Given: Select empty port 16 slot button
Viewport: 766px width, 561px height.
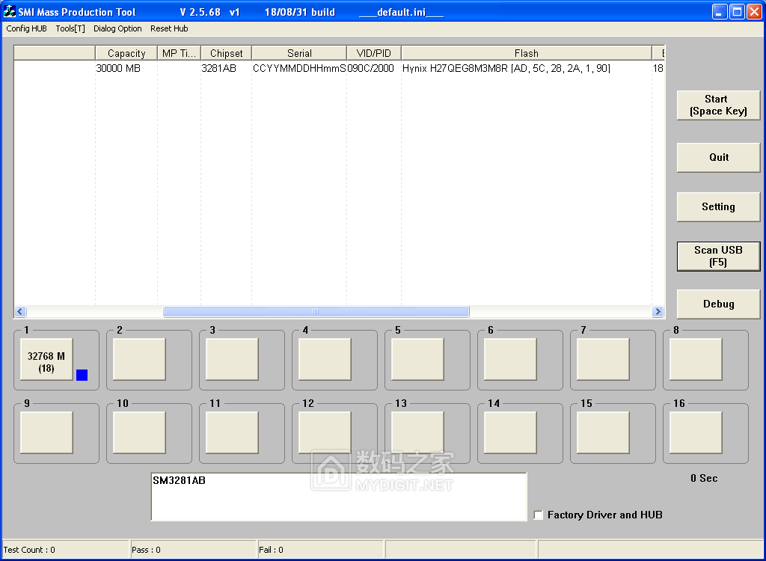Looking at the screenshot, I should (696, 432).
